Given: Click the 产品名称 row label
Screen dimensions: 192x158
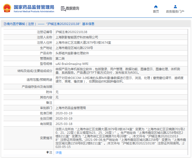Looking at the screenshot, I should pyautogui.click(x=46, y=53).
